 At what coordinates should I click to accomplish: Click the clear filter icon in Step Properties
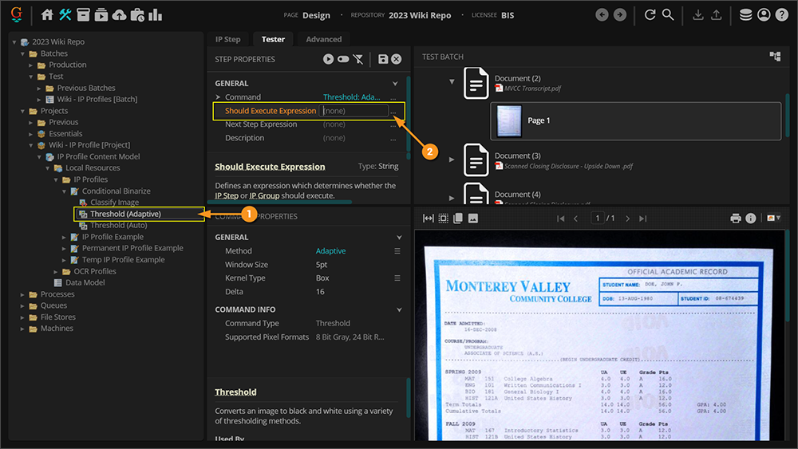(358, 59)
